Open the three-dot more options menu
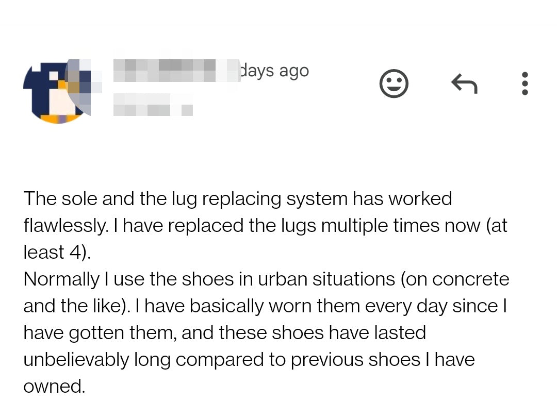Image resolution: width=557 pixels, height=418 pixels. (x=525, y=83)
